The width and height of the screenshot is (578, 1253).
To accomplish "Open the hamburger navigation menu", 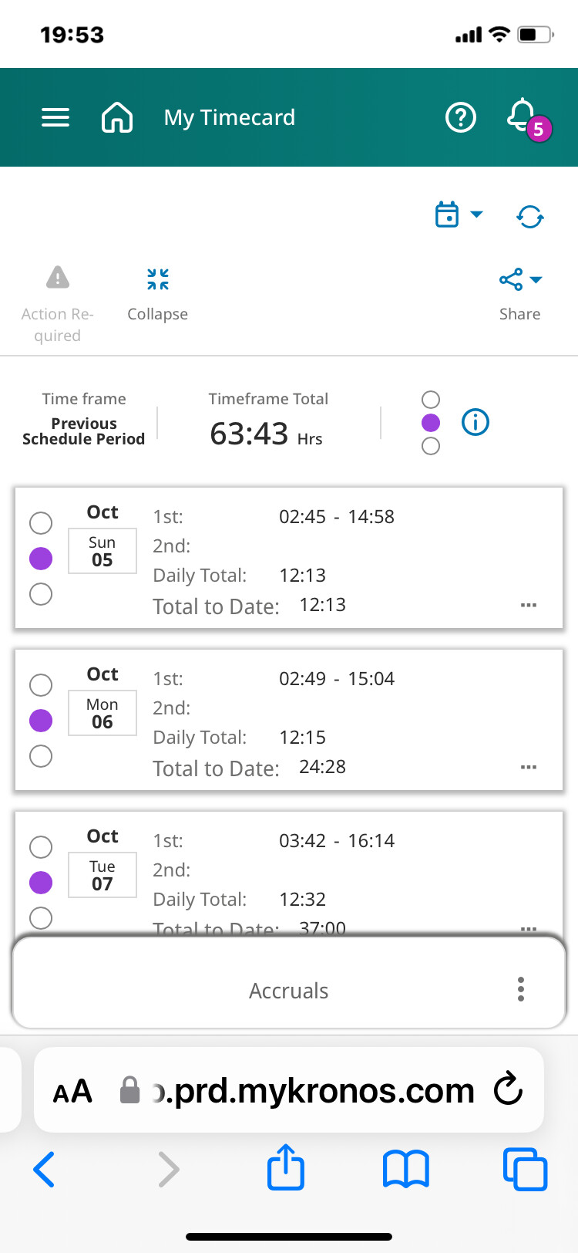I will point(55,117).
